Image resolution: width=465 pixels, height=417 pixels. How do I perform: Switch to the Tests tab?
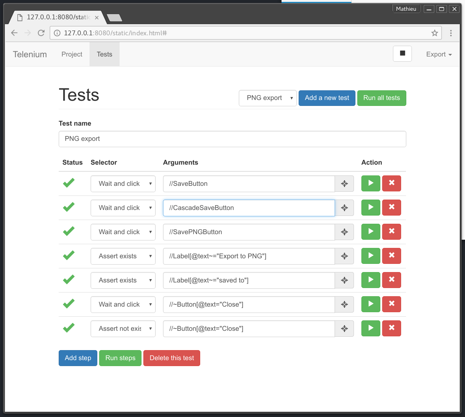point(104,54)
